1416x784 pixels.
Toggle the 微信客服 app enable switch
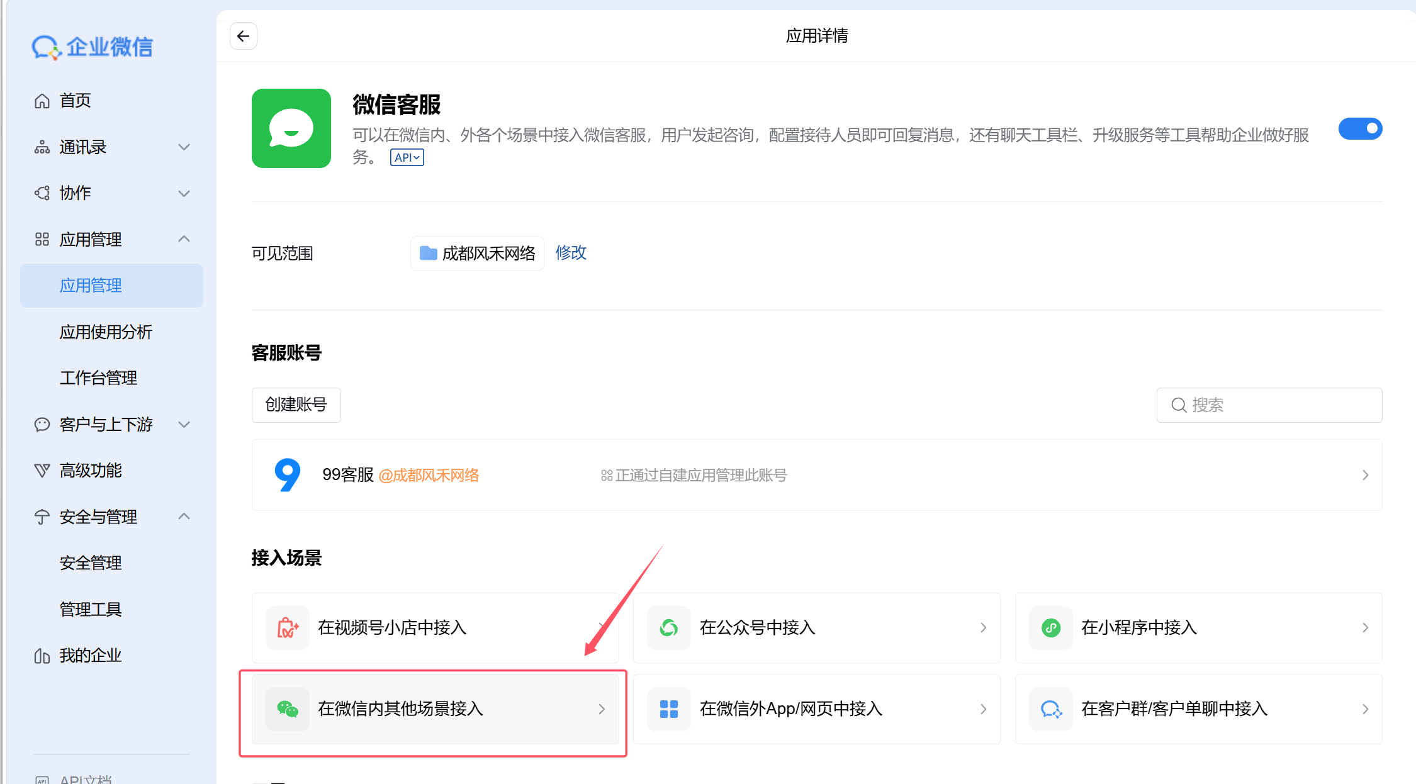(1360, 129)
